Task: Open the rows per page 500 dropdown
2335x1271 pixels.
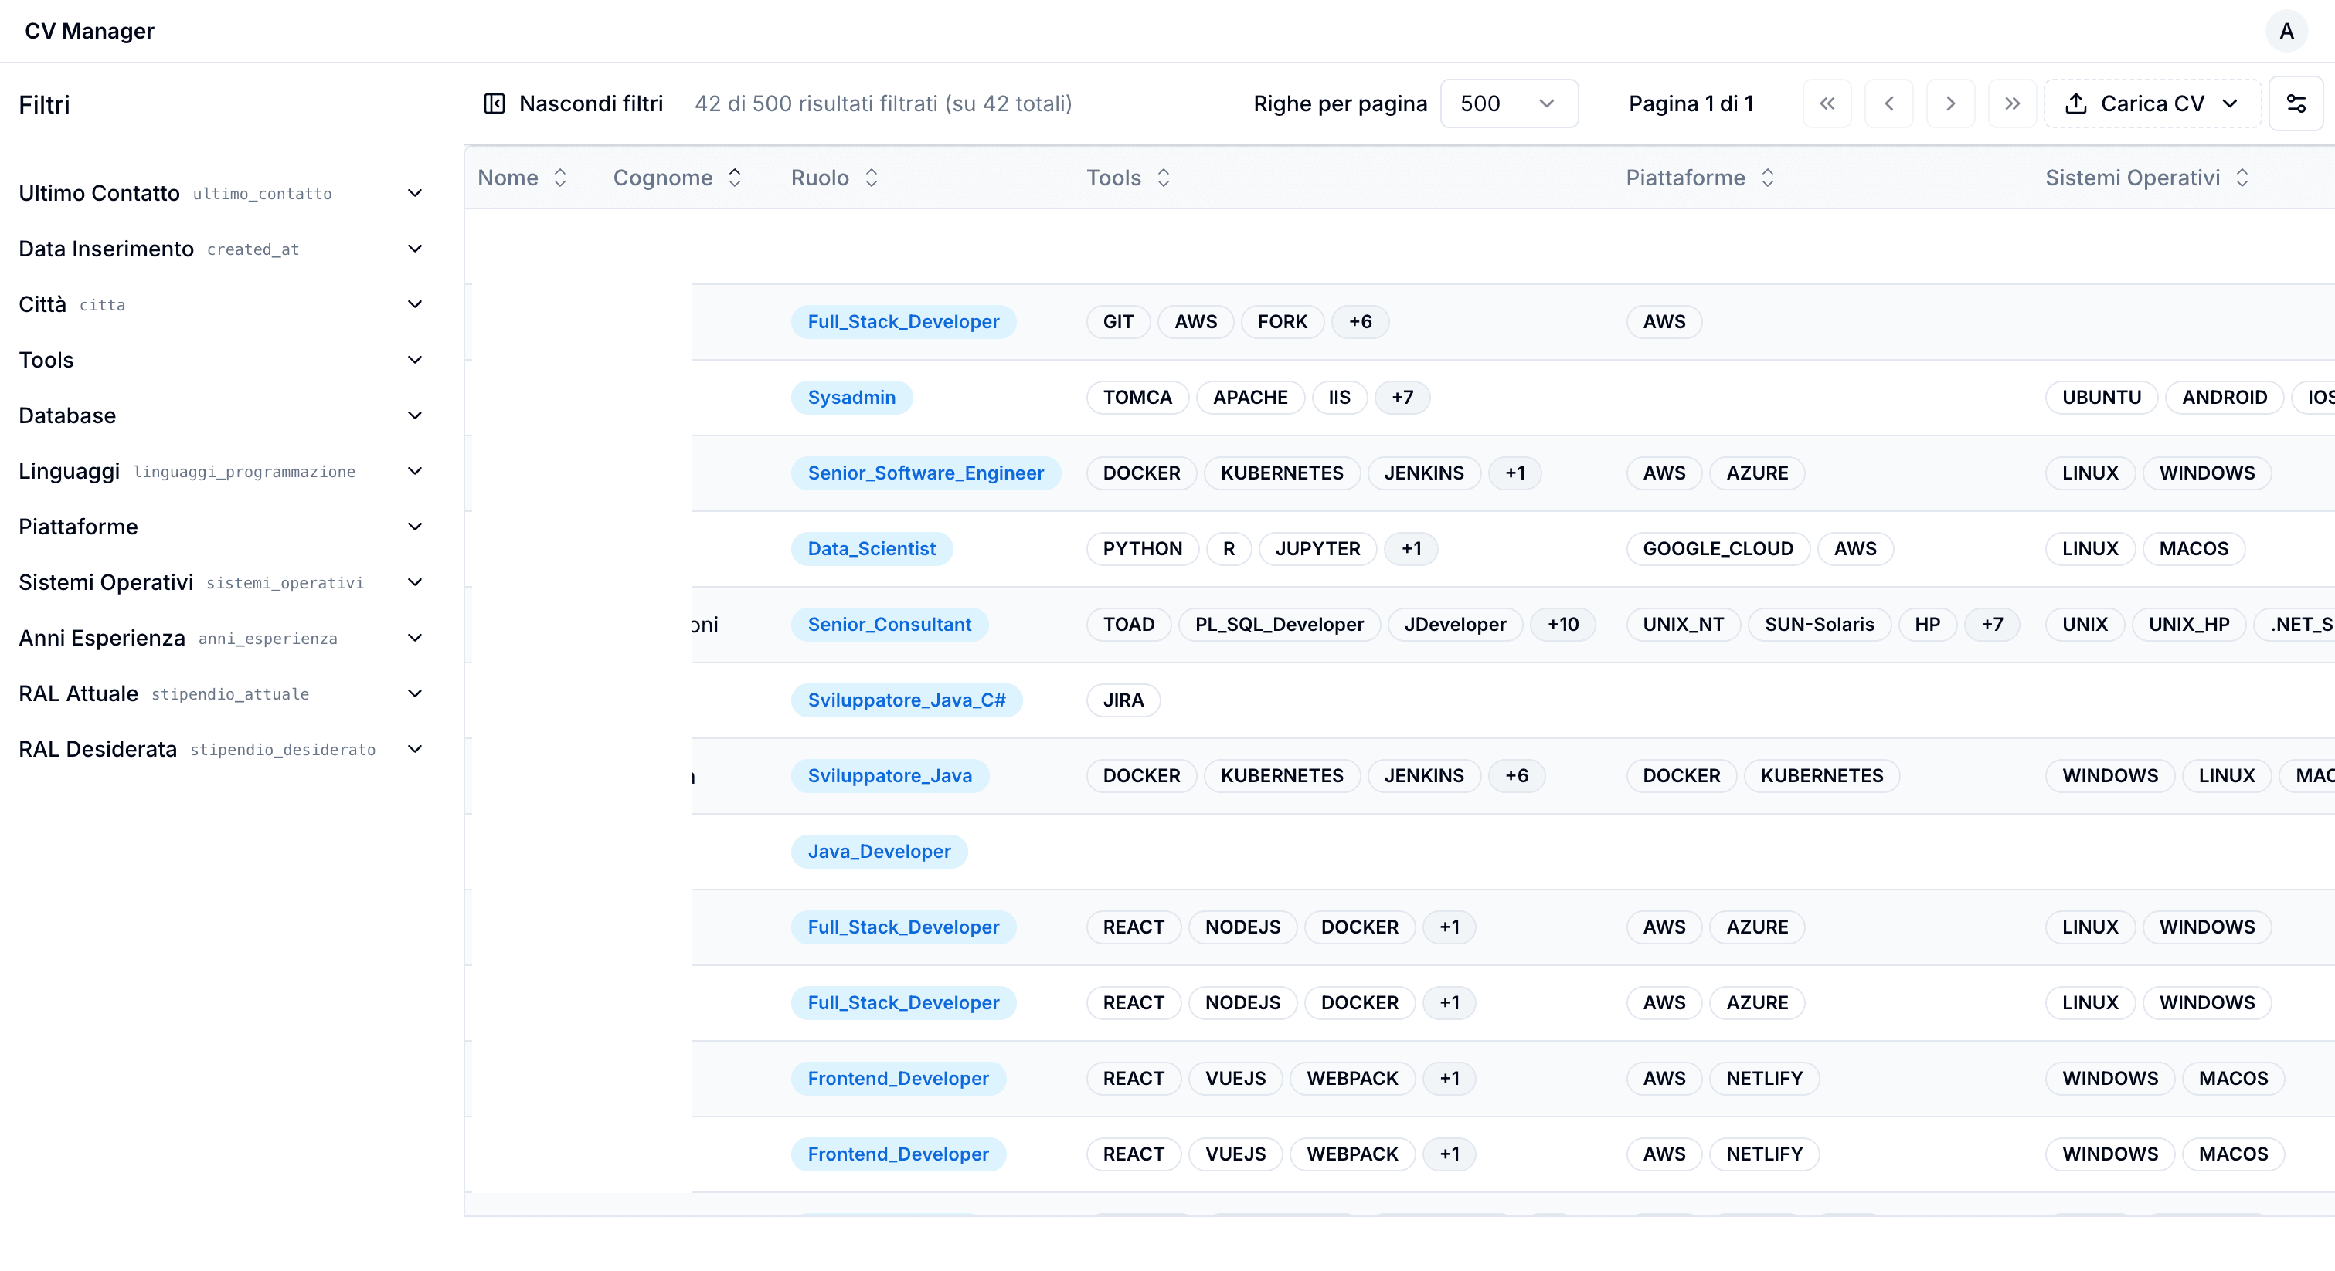Action: coord(1509,103)
